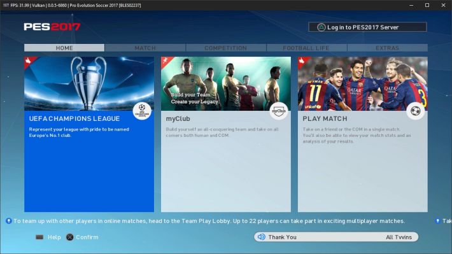Click the myClub round badge icon
The width and height of the screenshot is (452, 254).
(x=279, y=111)
